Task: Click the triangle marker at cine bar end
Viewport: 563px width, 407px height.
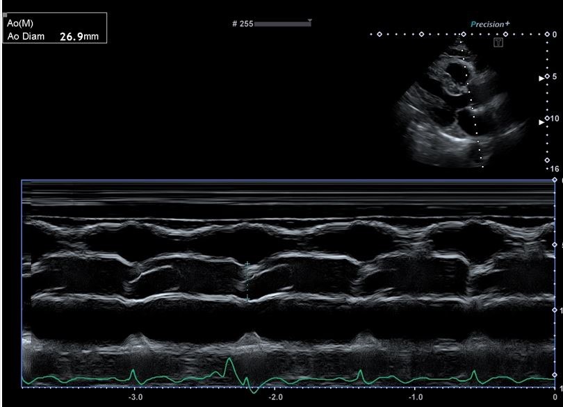Action: click(309, 21)
